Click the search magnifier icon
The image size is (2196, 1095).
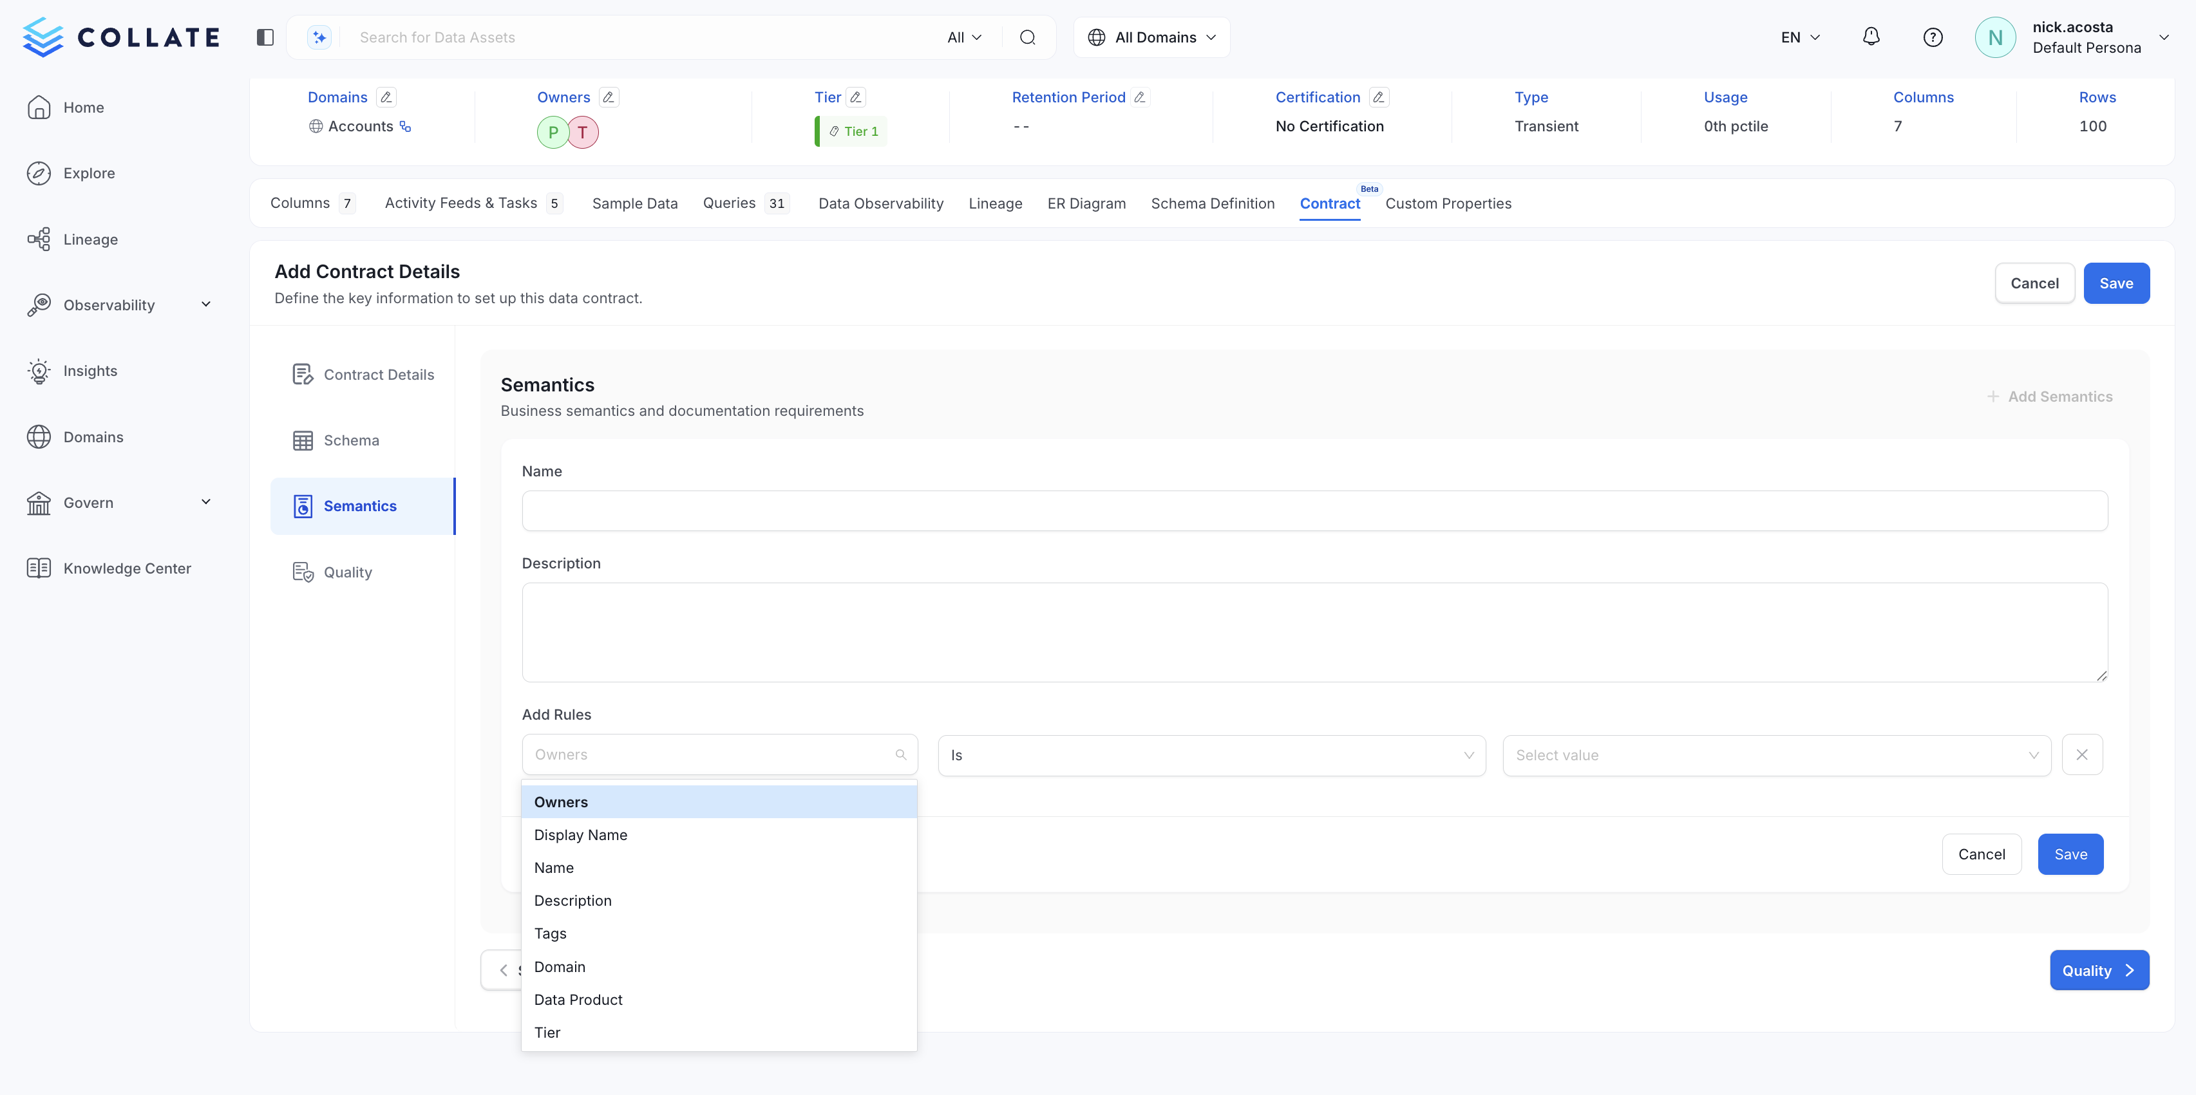point(1027,37)
